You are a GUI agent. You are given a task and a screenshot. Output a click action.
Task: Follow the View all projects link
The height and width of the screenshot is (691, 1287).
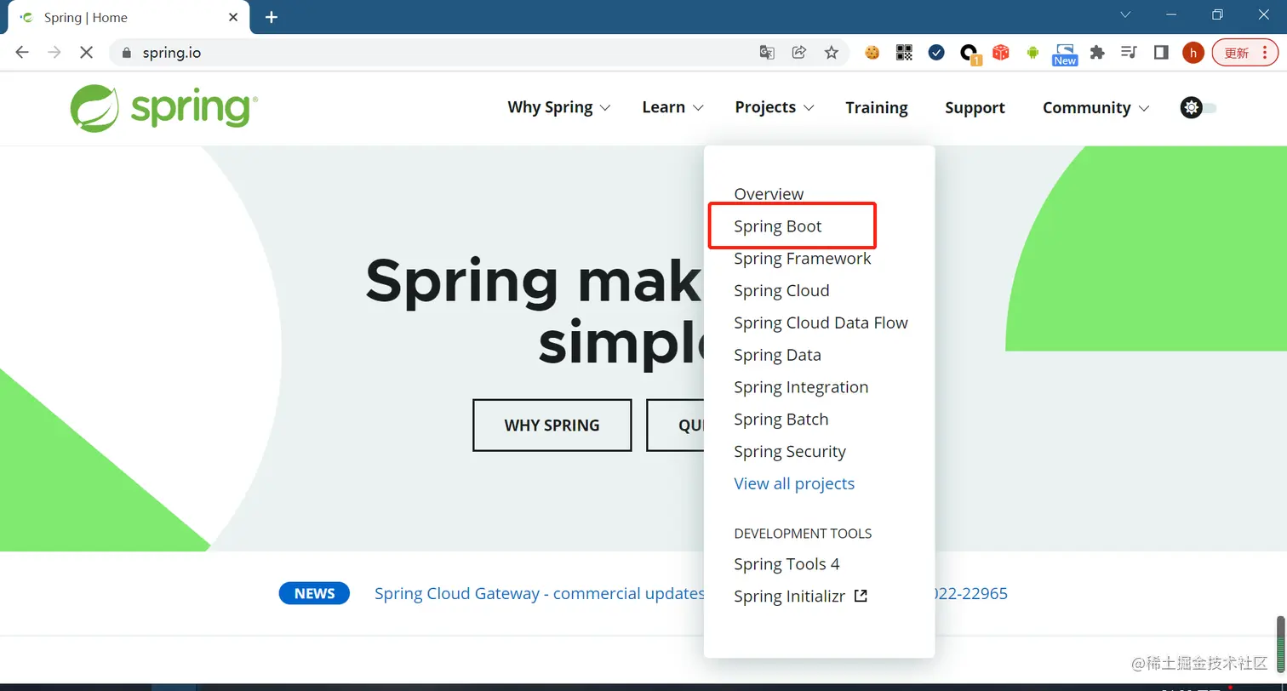tap(794, 484)
